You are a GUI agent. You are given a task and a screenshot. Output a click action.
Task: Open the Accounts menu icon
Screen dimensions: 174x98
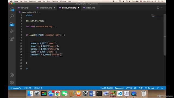pyautogui.click(x=12, y=75)
